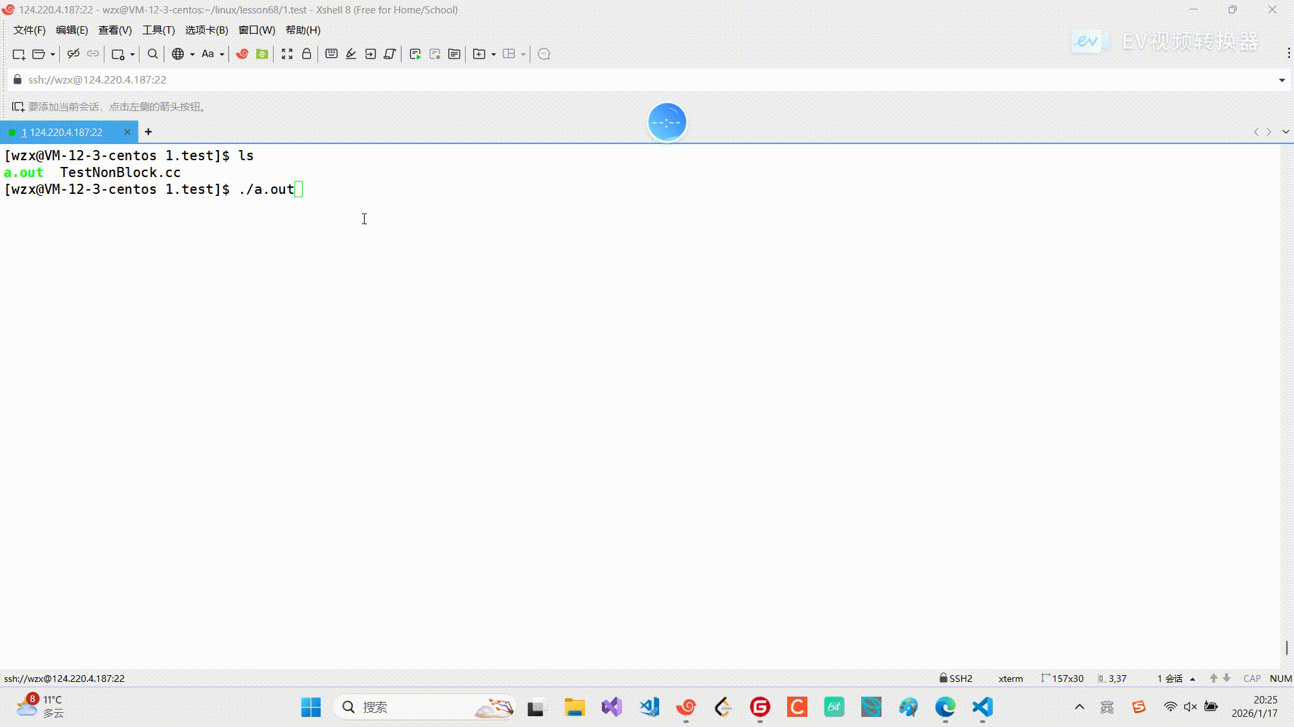Launch Xftp via green toolbar icon
The width and height of the screenshot is (1294, 727).
point(262,54)
